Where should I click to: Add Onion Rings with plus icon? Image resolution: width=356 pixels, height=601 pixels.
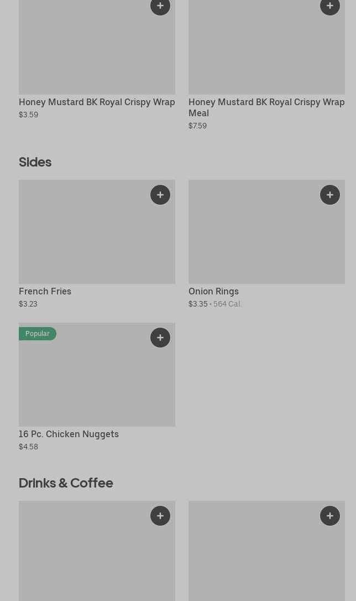[330, 195]
